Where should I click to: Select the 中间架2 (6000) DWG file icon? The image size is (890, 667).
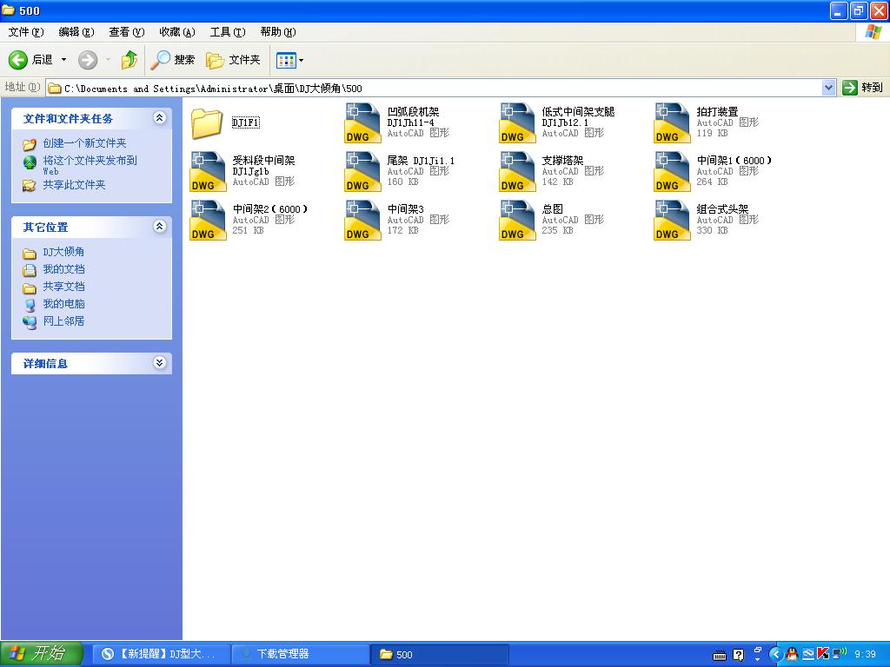[x=208, y=220]
